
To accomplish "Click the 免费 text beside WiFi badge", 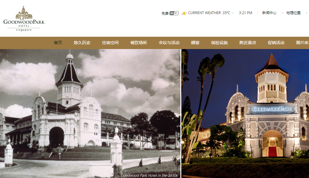I will 165,14.
